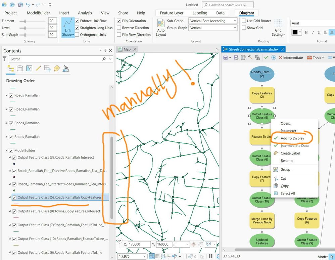Select List By Labeling tag icon

click(57, 69)
